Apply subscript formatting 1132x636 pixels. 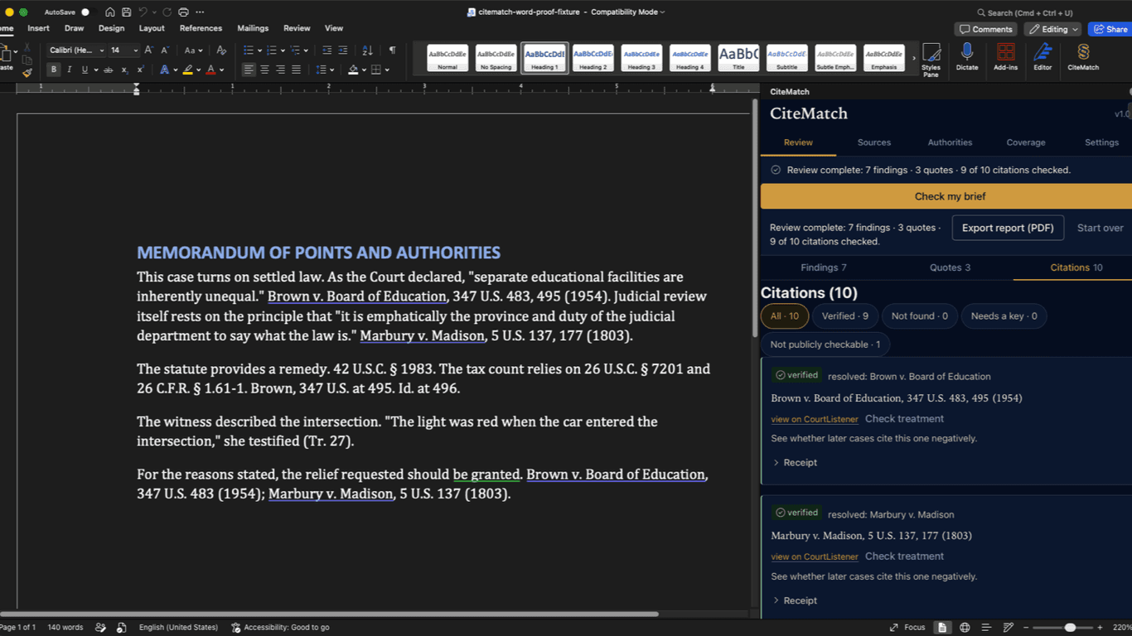125,70
